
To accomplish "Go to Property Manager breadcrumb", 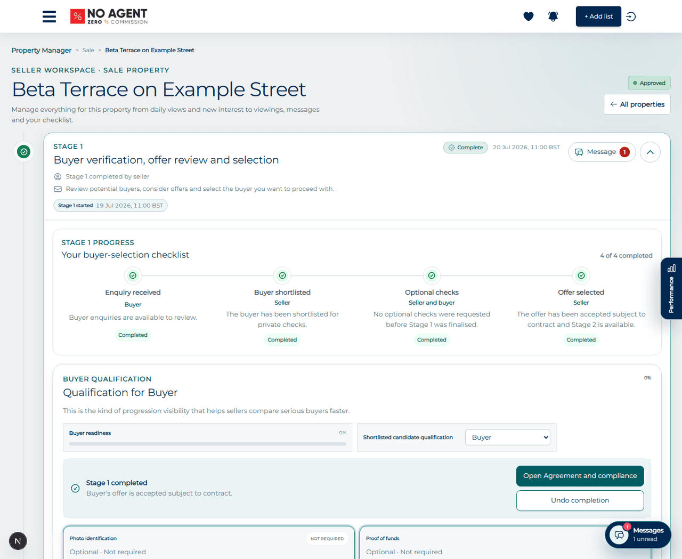I will click(x=42, y=50).
